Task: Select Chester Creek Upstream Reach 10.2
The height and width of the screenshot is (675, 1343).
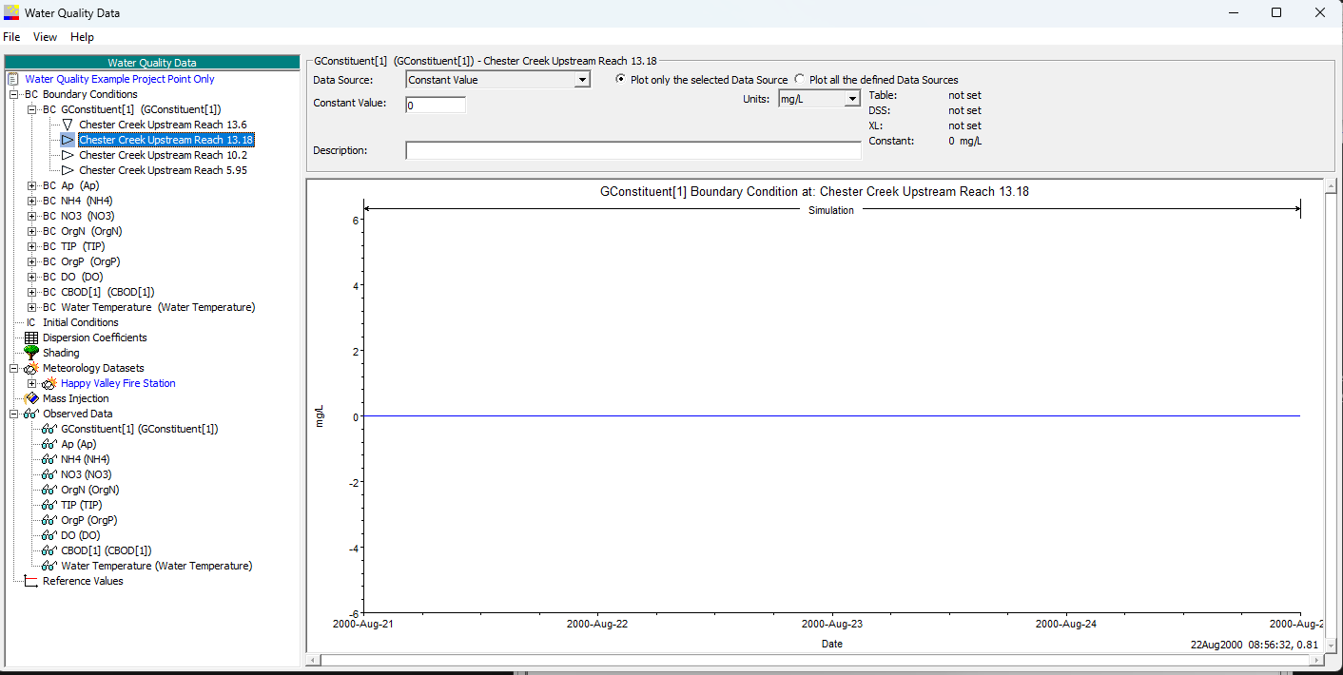Action: click(163, 155)
